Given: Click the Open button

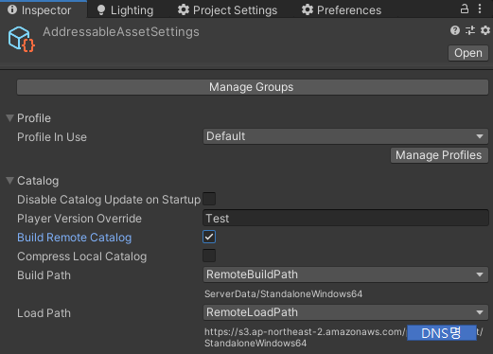Looking at the screenshot, I should click(x=468, y=53).
